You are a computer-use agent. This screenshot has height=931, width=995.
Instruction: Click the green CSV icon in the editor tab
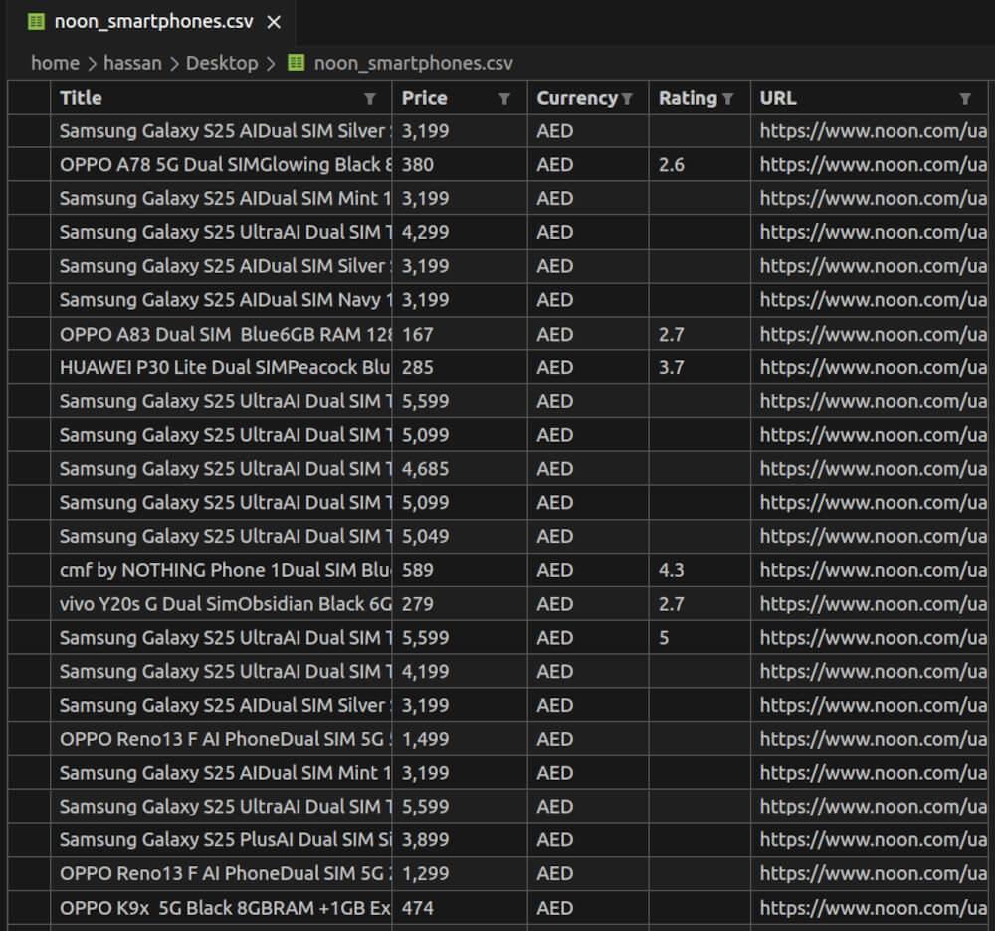coord(38,20)
